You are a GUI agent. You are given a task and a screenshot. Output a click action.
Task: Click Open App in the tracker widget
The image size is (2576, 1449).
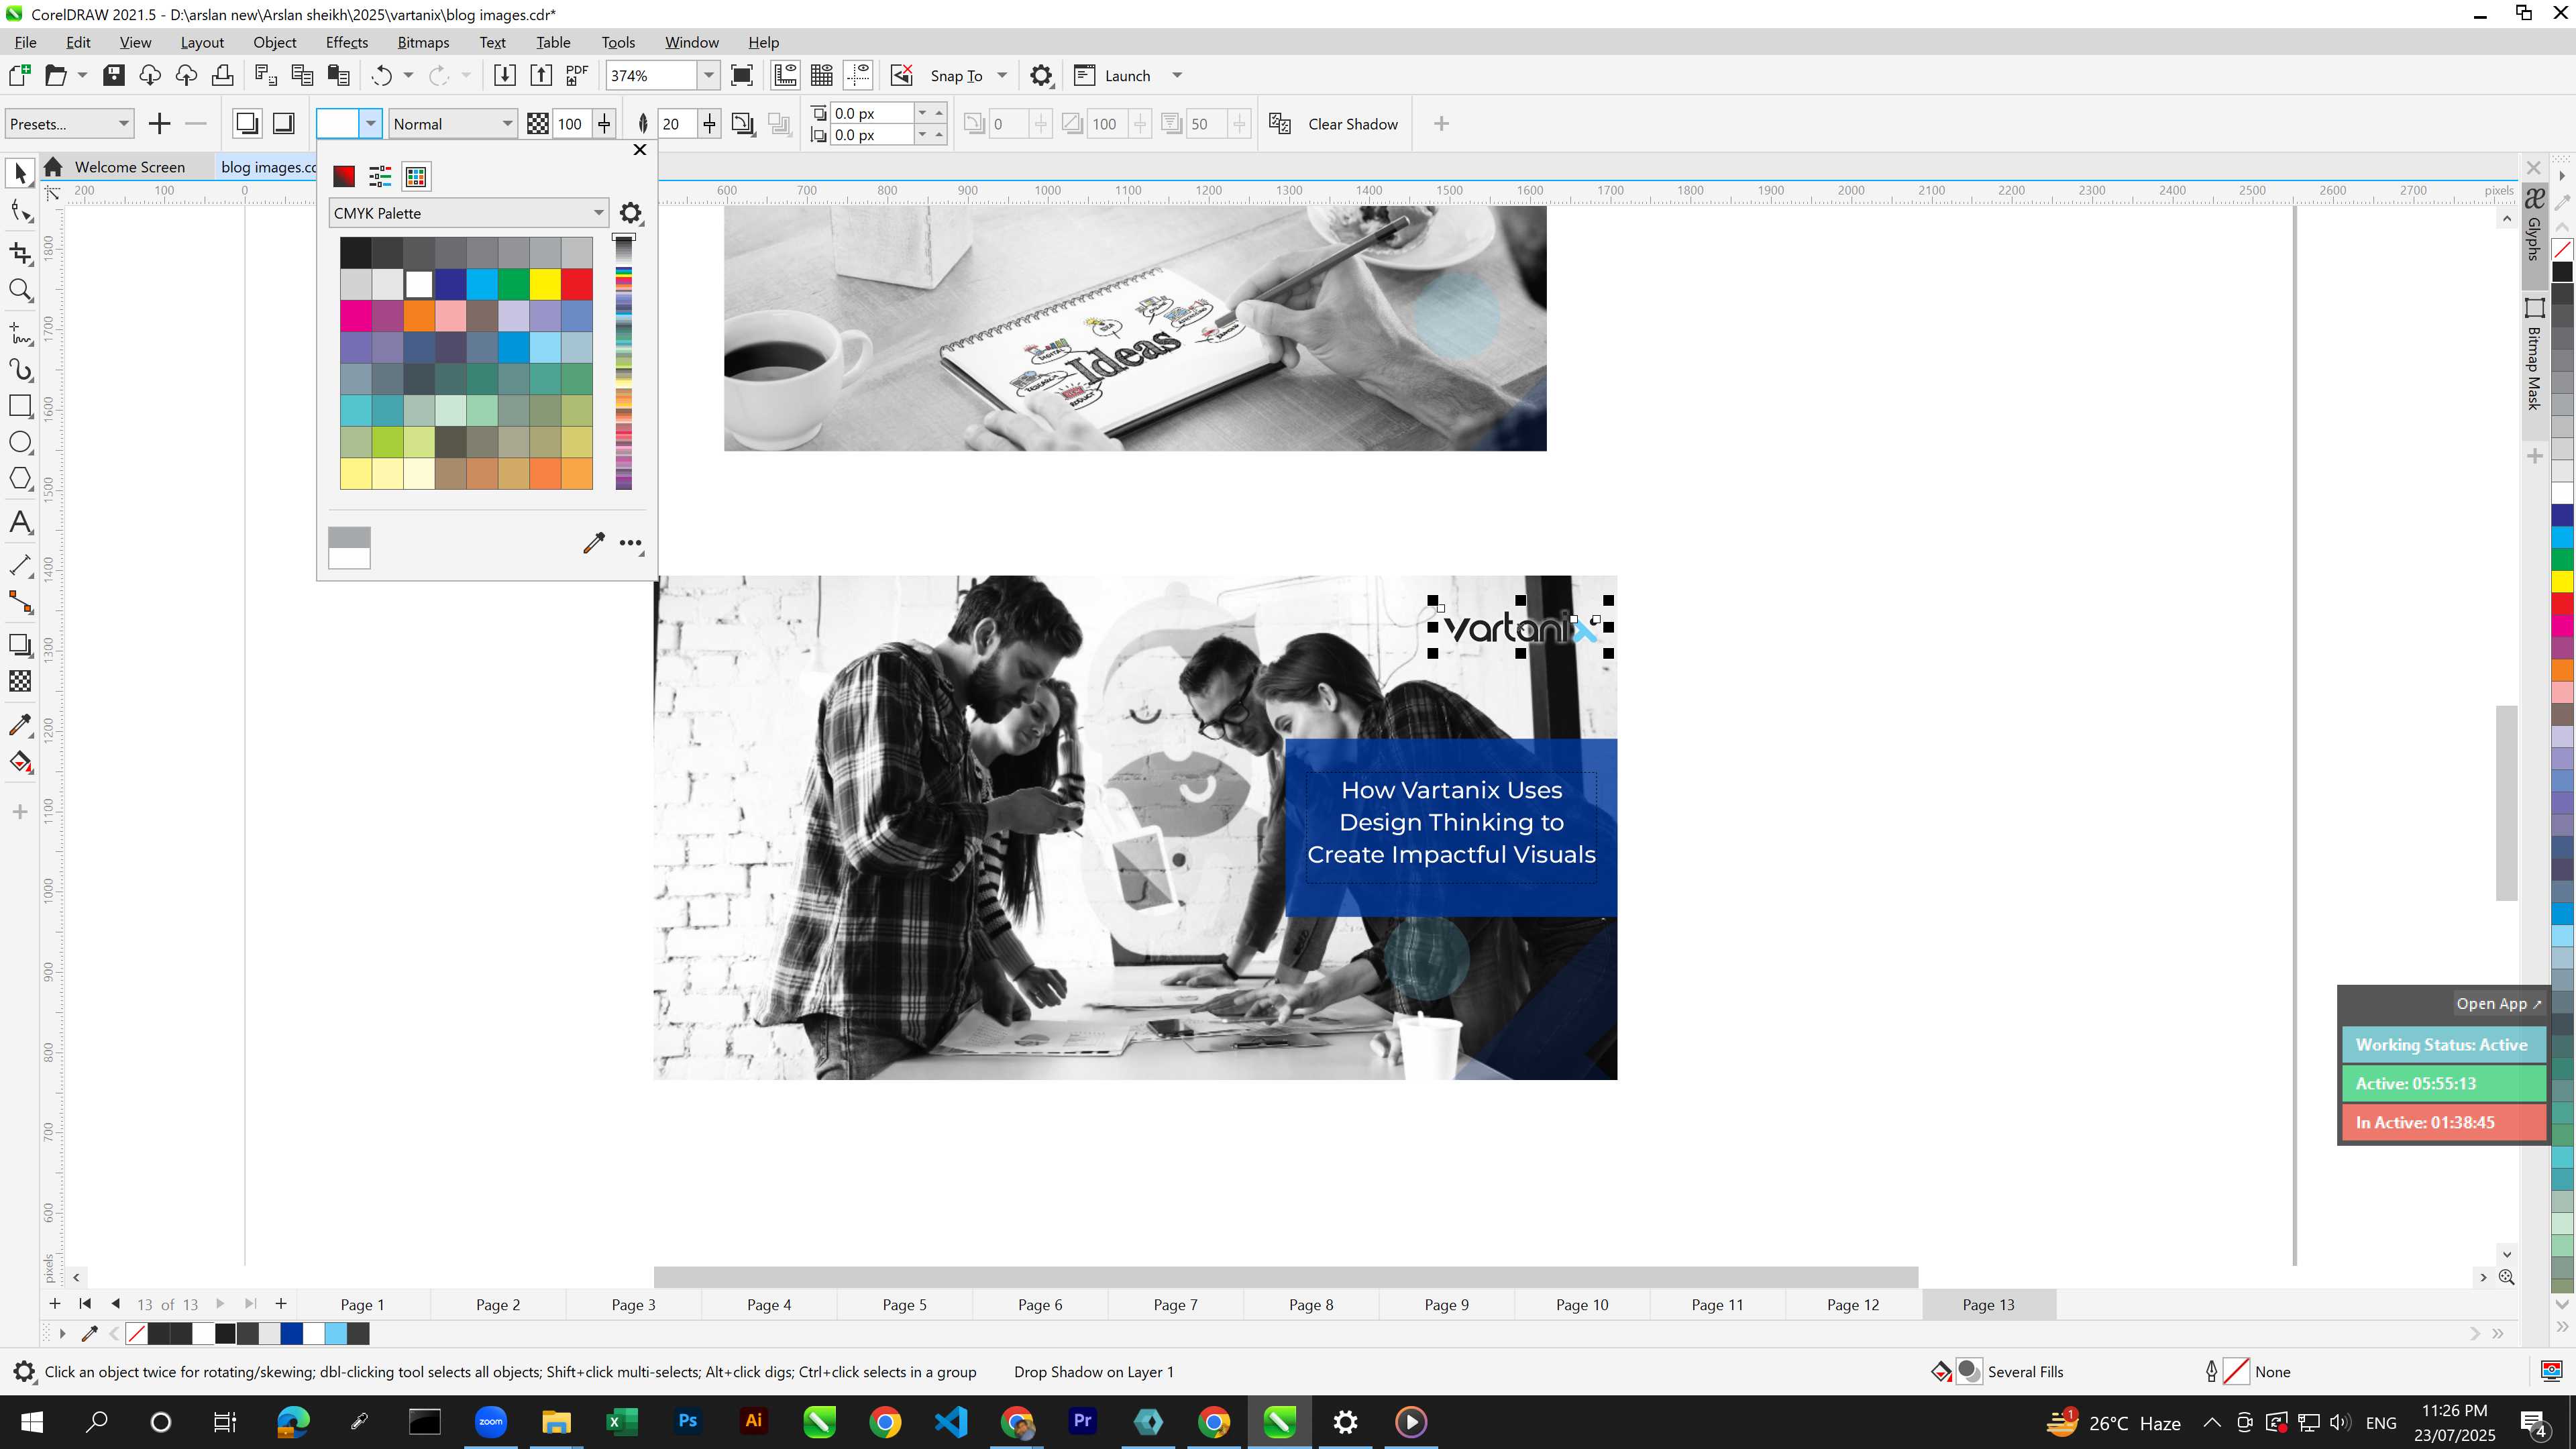(2498, 1003)
